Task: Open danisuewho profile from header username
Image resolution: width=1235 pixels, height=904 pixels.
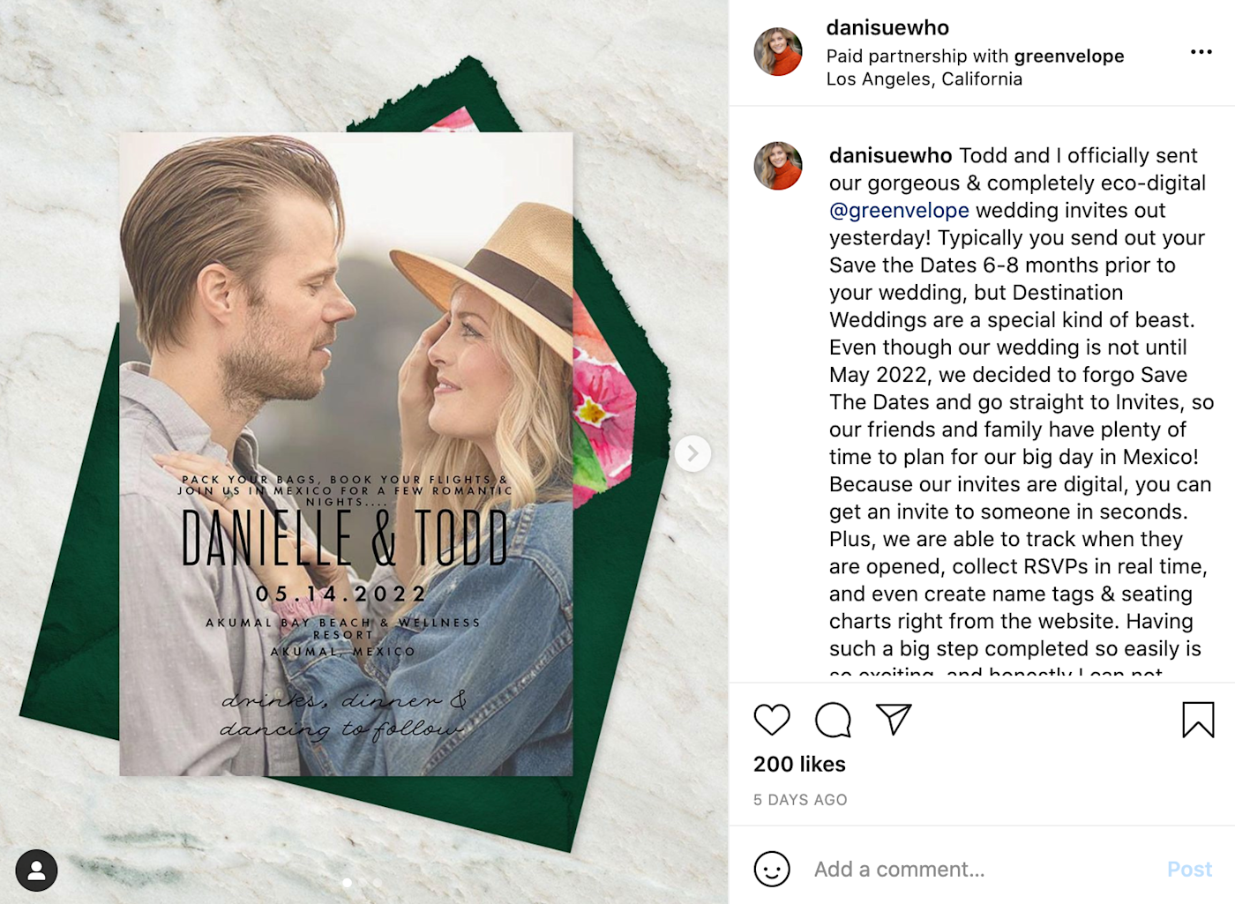Action: pyautogui.click(x=887, y=28)
